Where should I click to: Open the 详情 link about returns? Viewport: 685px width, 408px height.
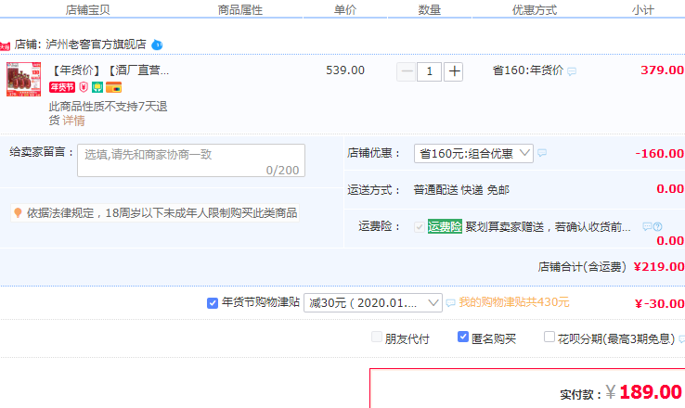[x=73, y=121]
